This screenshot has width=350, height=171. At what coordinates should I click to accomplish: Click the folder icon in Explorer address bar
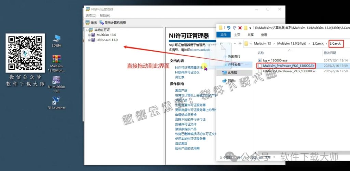[x=246, y=44]
